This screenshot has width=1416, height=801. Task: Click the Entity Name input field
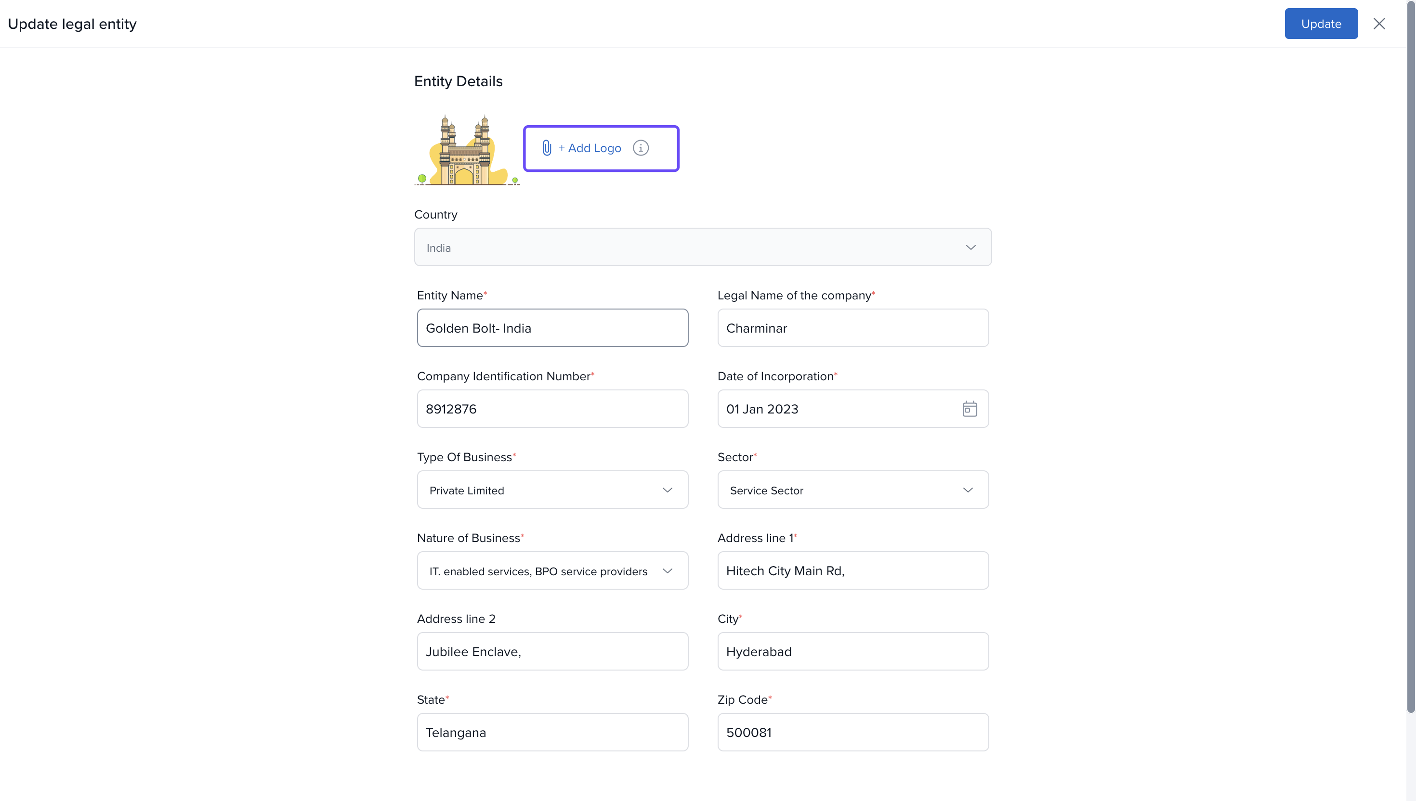coord(552,328)
